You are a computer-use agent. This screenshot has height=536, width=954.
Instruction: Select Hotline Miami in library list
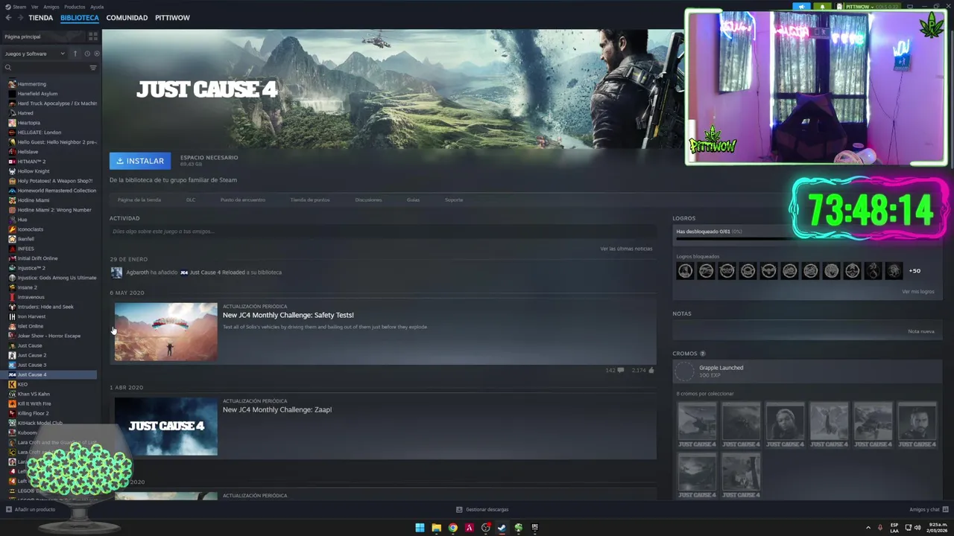click(34, 200)
